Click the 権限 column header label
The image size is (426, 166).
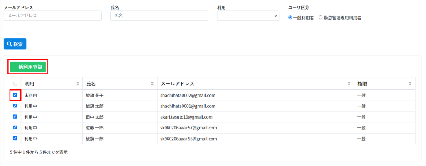362,84
